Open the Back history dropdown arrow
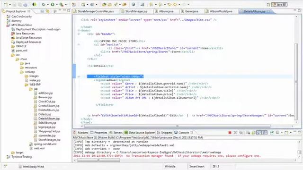 point(179,4)
